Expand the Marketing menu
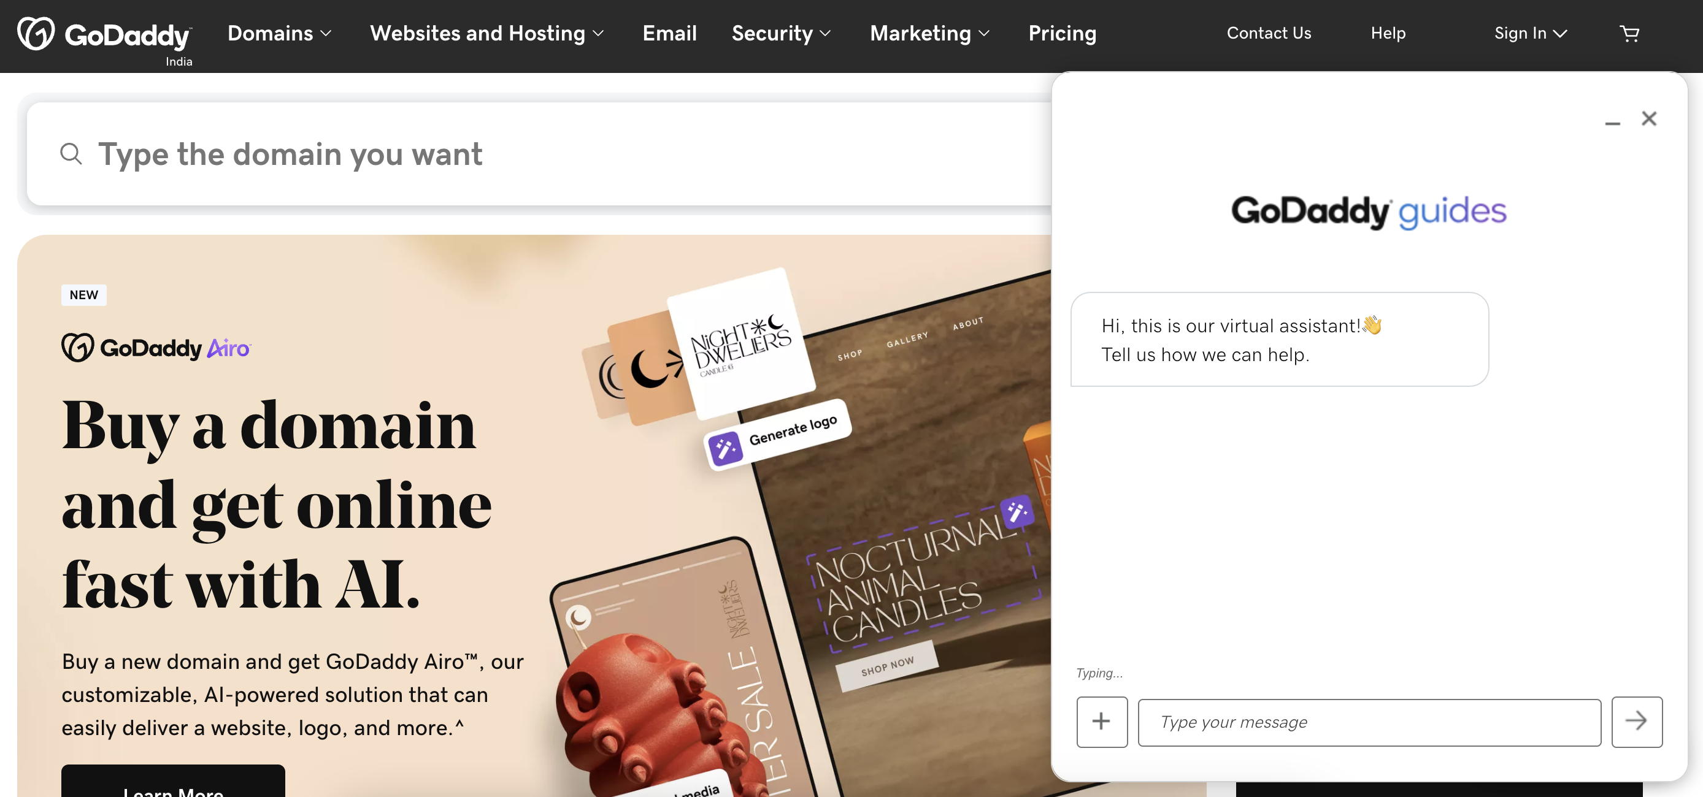 929,34
